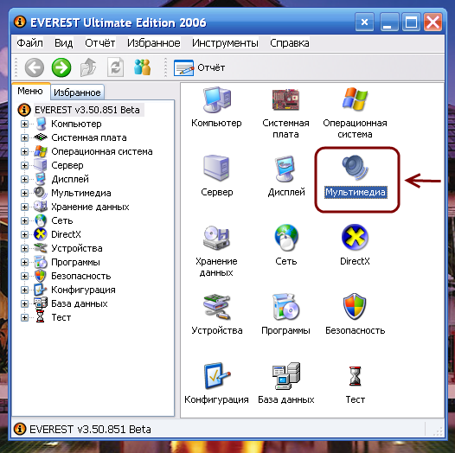
Task: Expand the Компьютер tree node
Action: [x=25, y=124]
